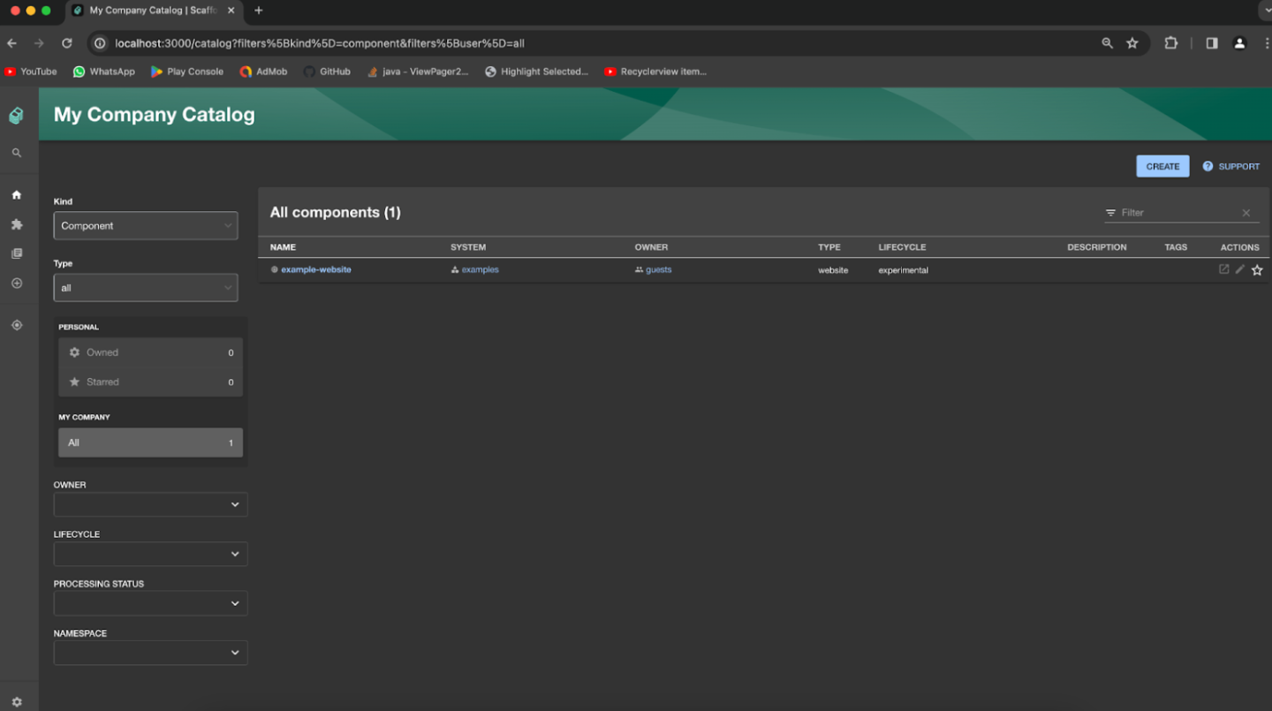Open Home from the left sidebar

point(17,194)
